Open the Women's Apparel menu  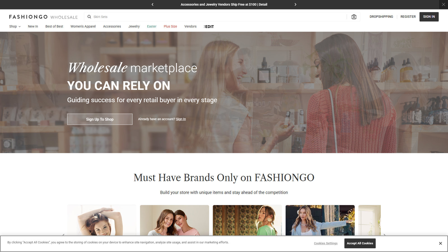[83, 26]
